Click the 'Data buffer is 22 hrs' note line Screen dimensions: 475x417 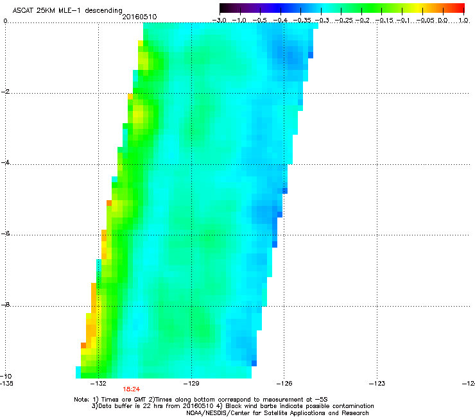click(232, 406)
